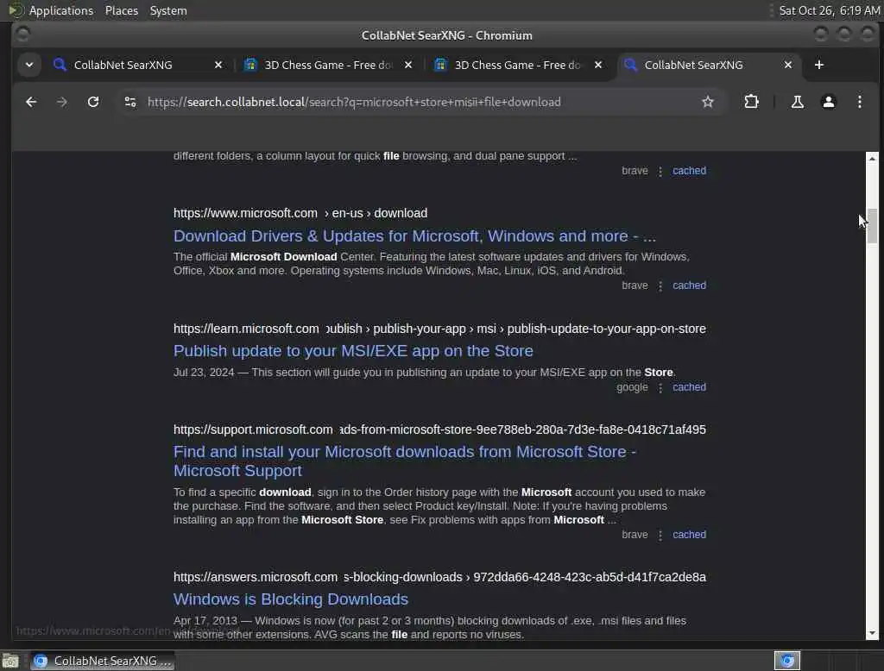Open the Applications menu

pos(61,10)
